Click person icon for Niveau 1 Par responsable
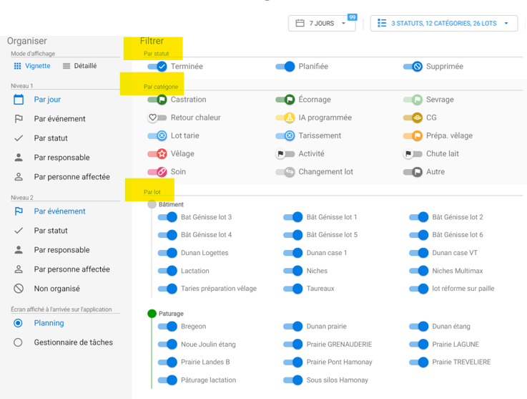527x399 pixels. pos(19,158)
